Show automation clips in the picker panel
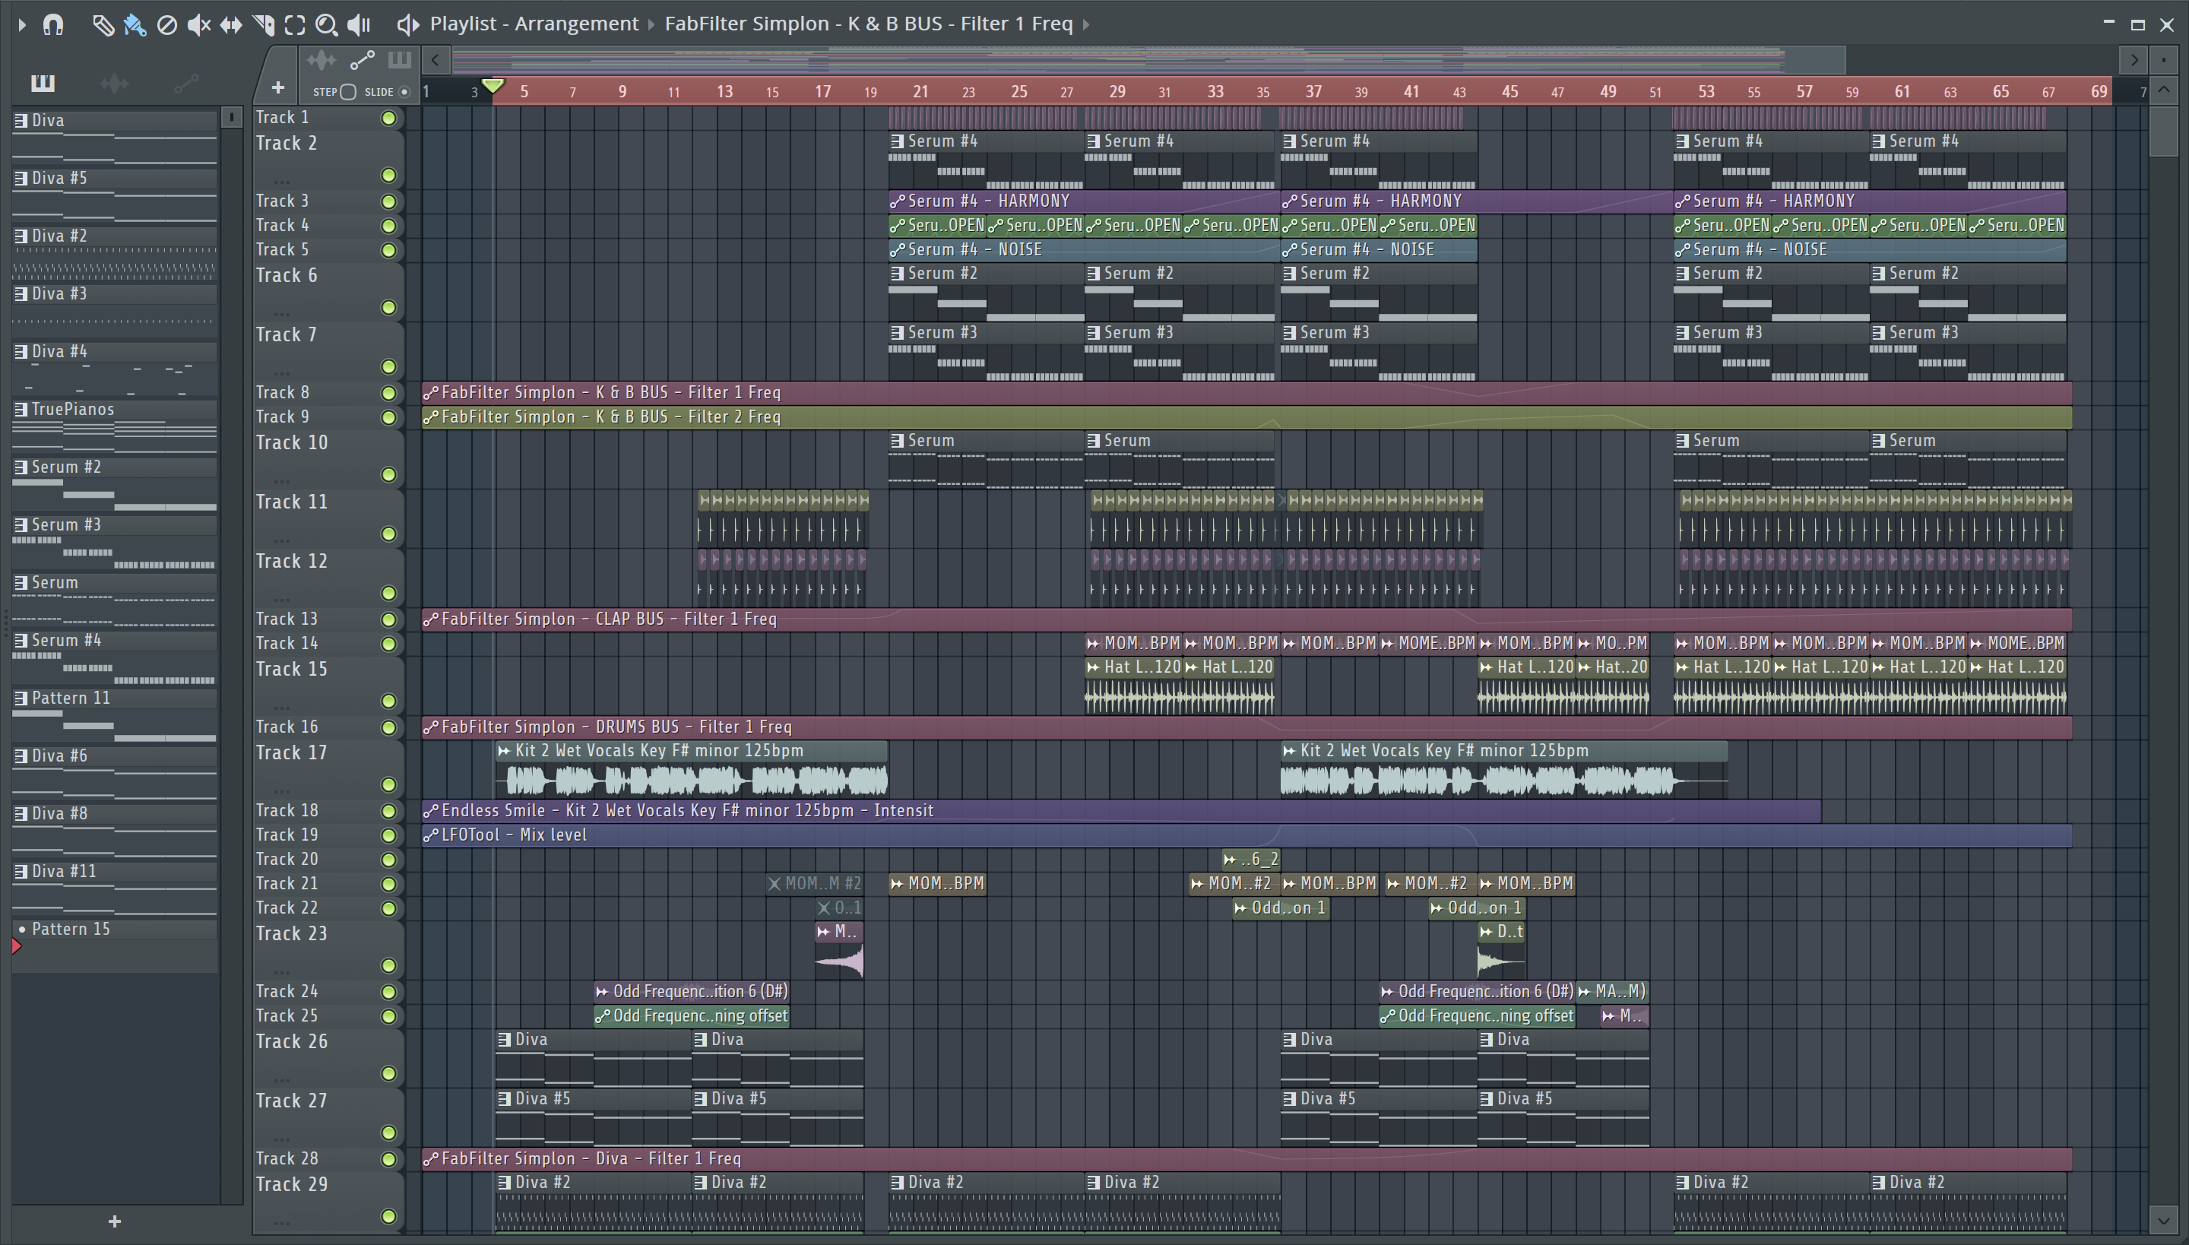Viewport: 2189px width, 1245px height. click(x=185, y=83)
